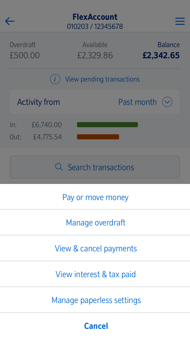Click the orange Out amount bar

(x=98, y=137)
